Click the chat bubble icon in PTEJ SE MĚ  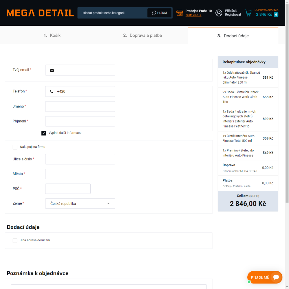[276, 277]
